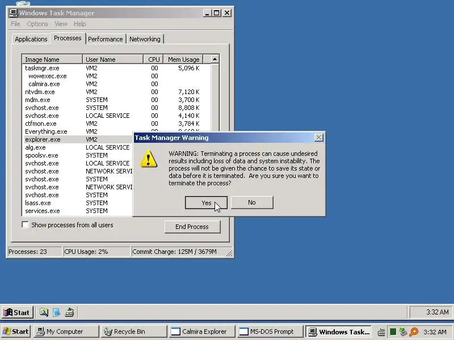Select the ntvdm.exe process row

[x=116, y=92]
